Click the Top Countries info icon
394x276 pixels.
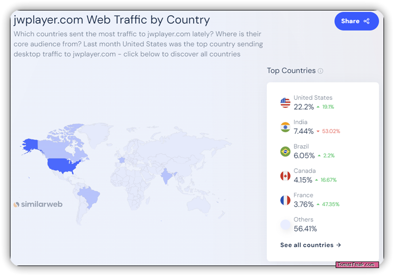tap(320, 71)
